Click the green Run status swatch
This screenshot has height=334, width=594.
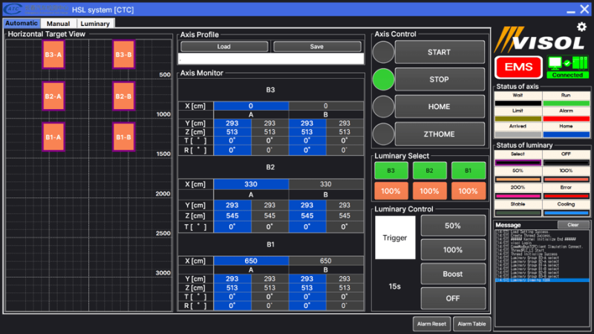(x=566, y=103)
